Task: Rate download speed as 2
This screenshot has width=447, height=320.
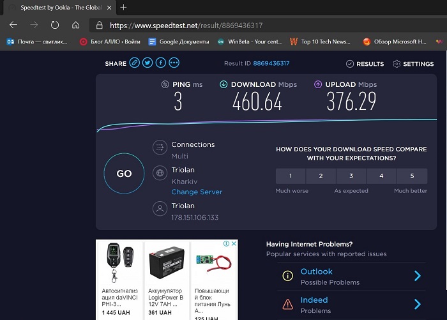Action: pos(321,176)
